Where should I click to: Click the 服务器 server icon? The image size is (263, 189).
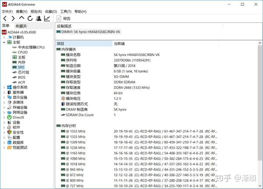pyautogui.click(x=9, y=92)
